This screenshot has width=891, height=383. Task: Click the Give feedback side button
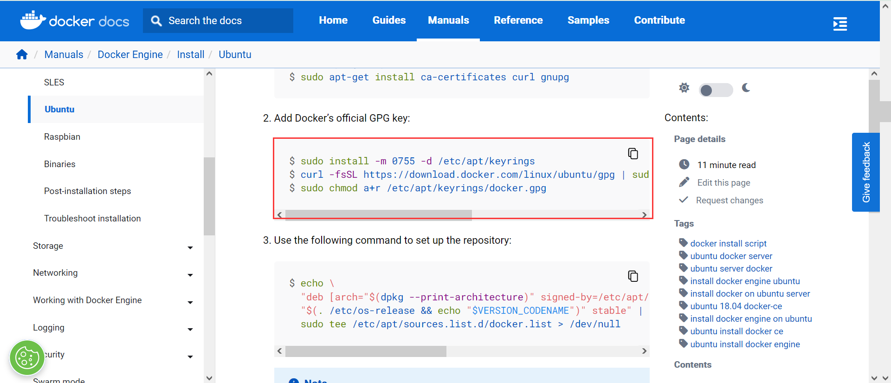[x=866, y=172]
